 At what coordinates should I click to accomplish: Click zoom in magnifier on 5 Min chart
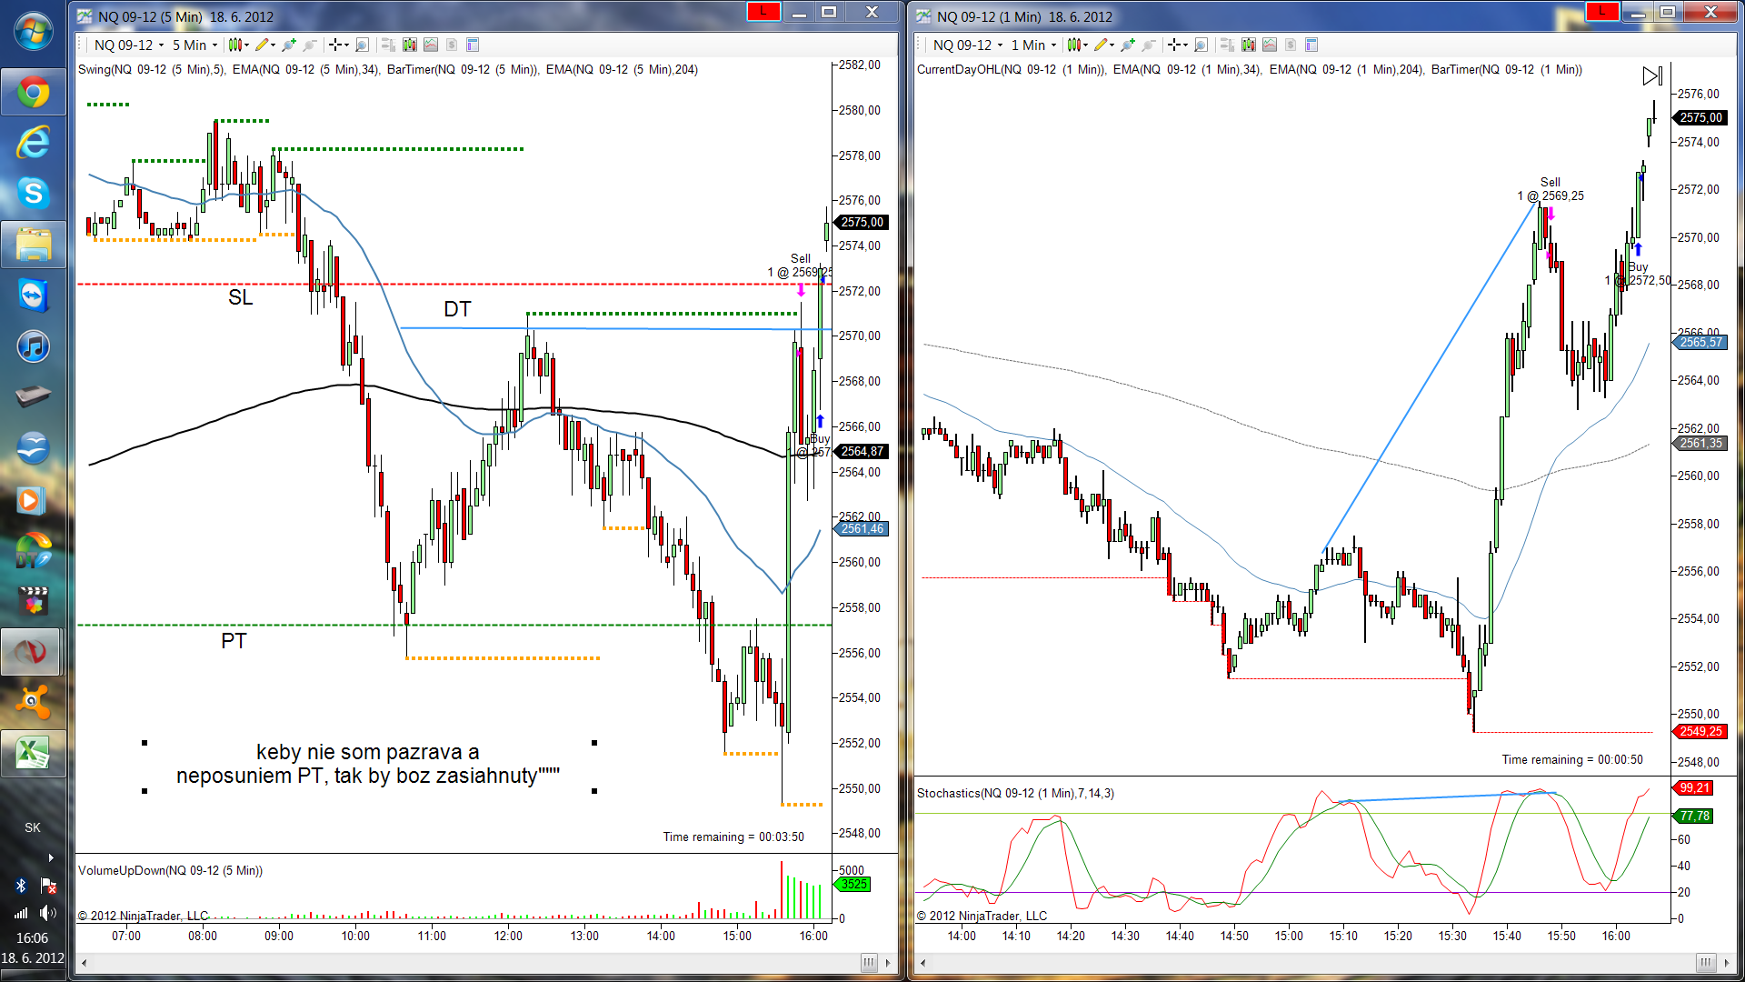click(x=288, y=45)
